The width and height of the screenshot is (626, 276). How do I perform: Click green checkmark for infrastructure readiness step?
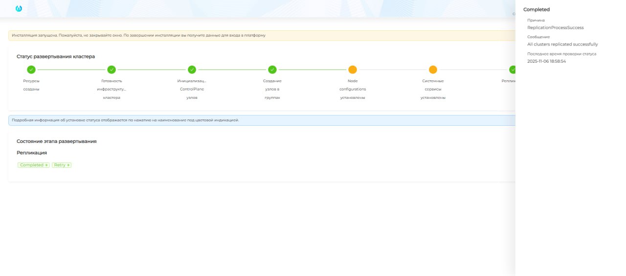click(x=112, y=69)
